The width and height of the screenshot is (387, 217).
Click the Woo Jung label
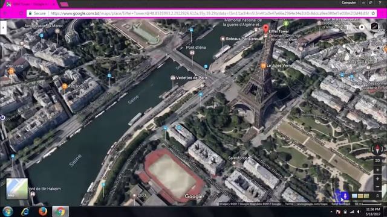(14, 66)
